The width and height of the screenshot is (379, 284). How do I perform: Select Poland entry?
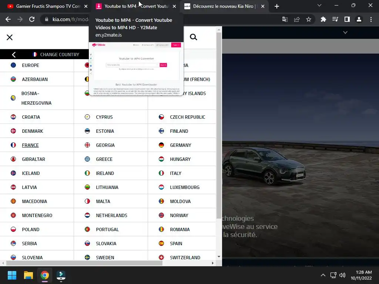(30, 229)
